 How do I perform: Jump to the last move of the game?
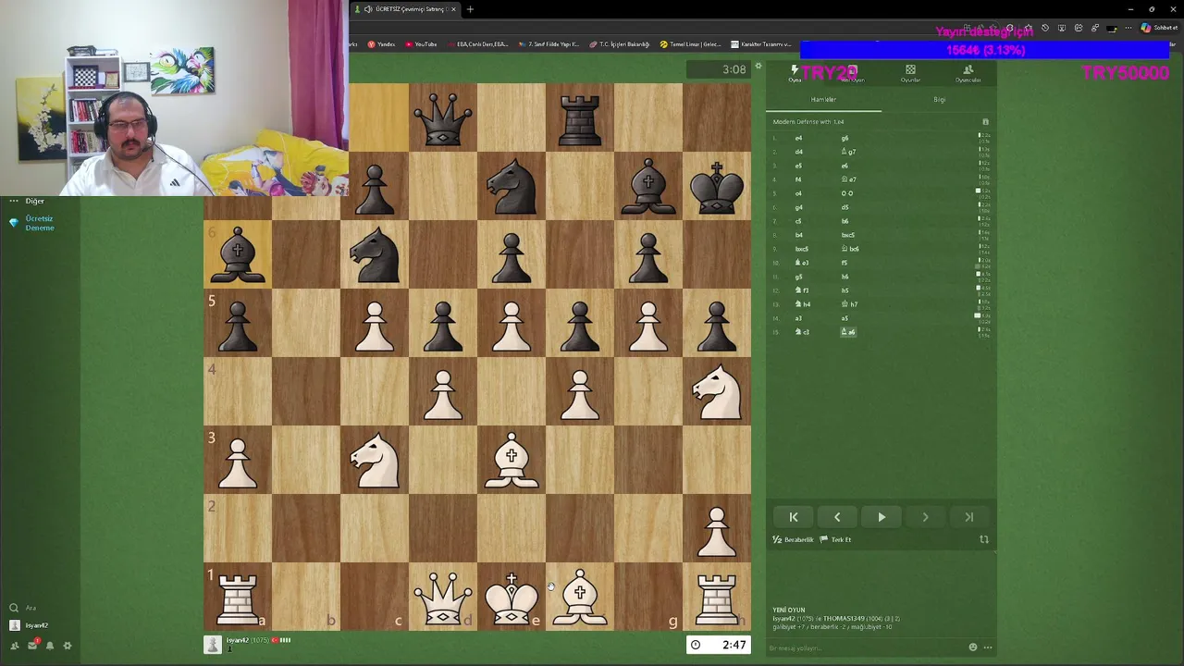[x=968, y=517]
